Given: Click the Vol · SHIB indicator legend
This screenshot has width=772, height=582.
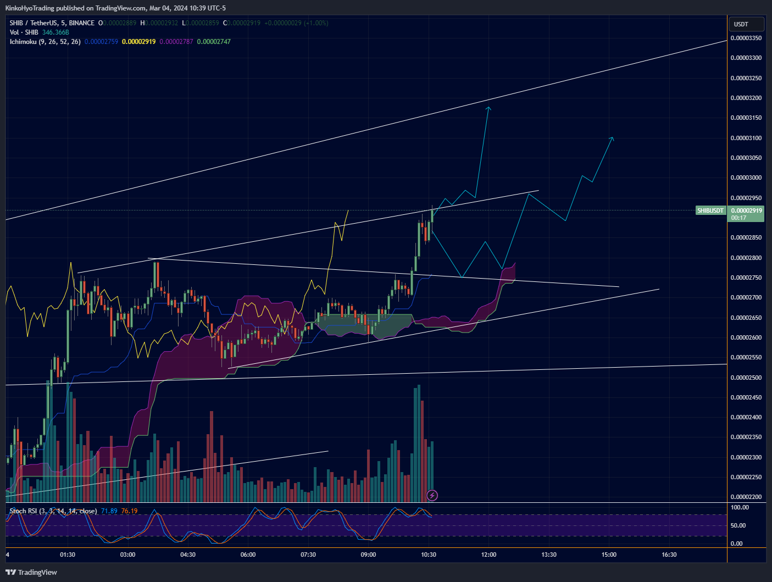Looking at the screenshot, I should [x=24, y=32].
